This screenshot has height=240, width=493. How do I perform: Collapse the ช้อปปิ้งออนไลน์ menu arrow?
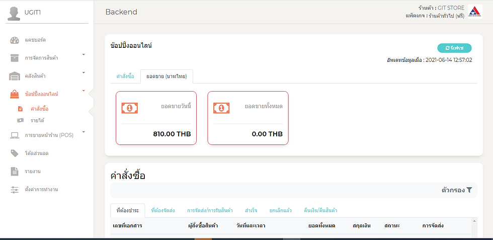(x=84, y=91)
